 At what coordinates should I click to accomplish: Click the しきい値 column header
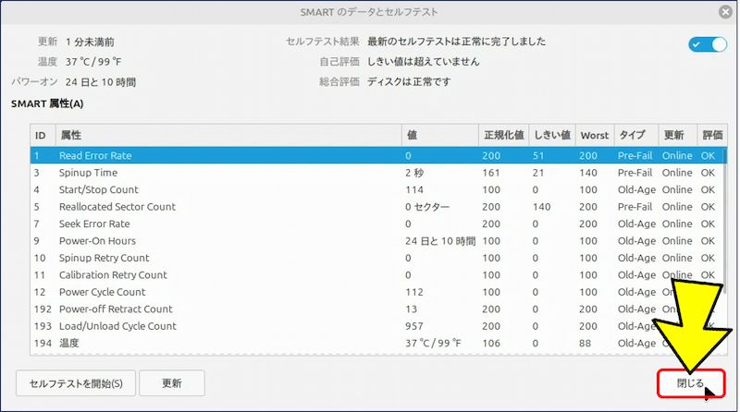[x=552, y=136]
